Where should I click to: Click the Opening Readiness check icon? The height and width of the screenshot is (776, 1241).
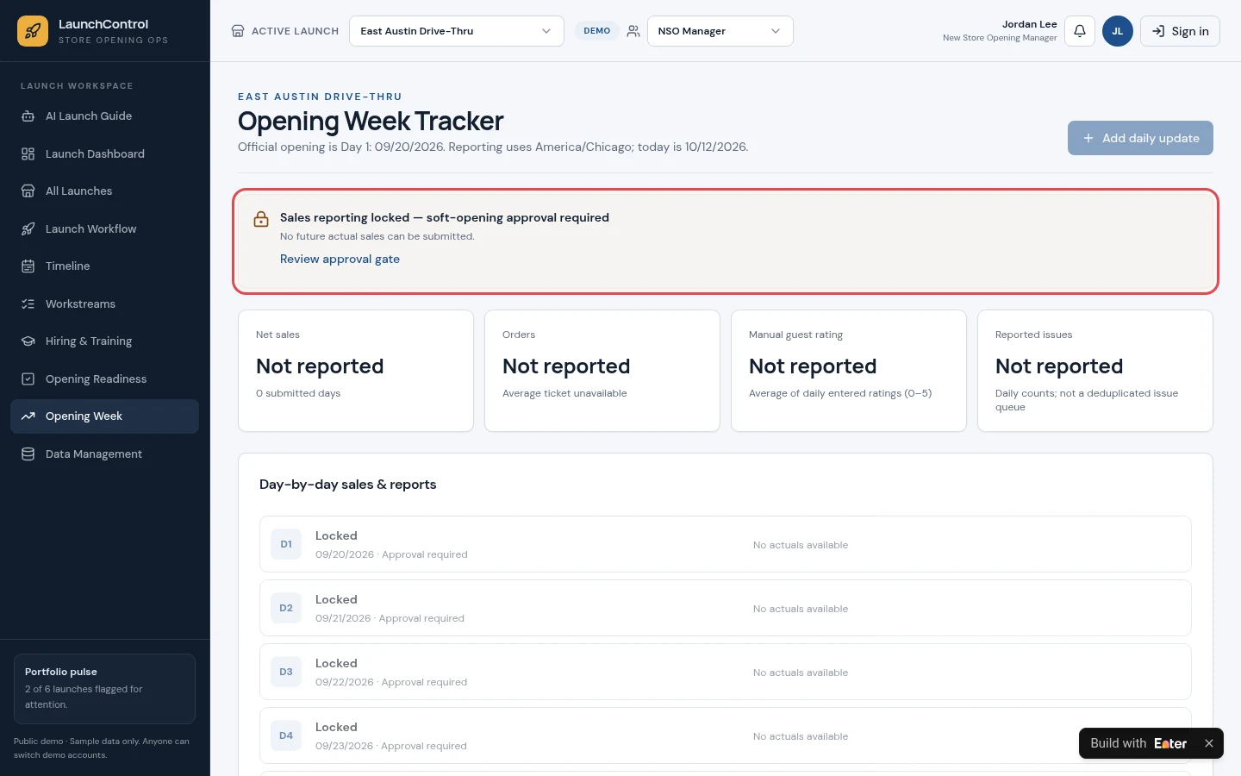click(x=28, y=379)
